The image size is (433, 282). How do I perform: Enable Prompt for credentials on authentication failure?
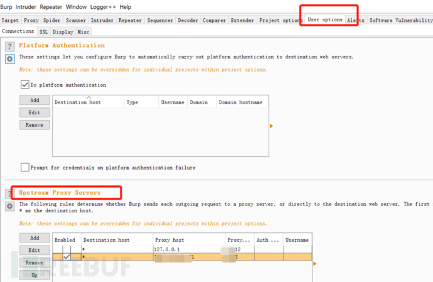(25, 168)
